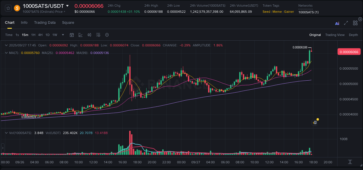Select the line chart style icon

point(80,35)
